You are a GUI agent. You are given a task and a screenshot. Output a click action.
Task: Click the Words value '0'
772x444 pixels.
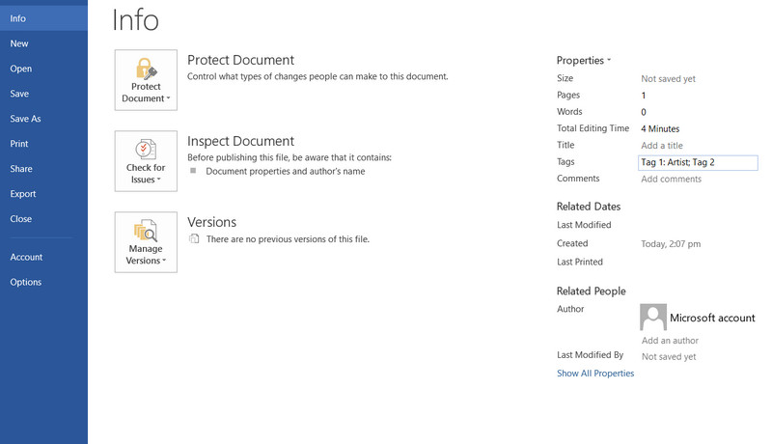point(643,112)
